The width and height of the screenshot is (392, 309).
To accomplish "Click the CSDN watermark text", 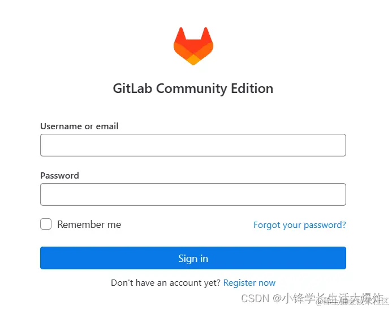I will [x=312, y=298].
